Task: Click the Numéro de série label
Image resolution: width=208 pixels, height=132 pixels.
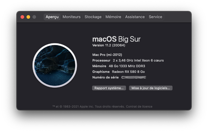Action: [105, 77]
